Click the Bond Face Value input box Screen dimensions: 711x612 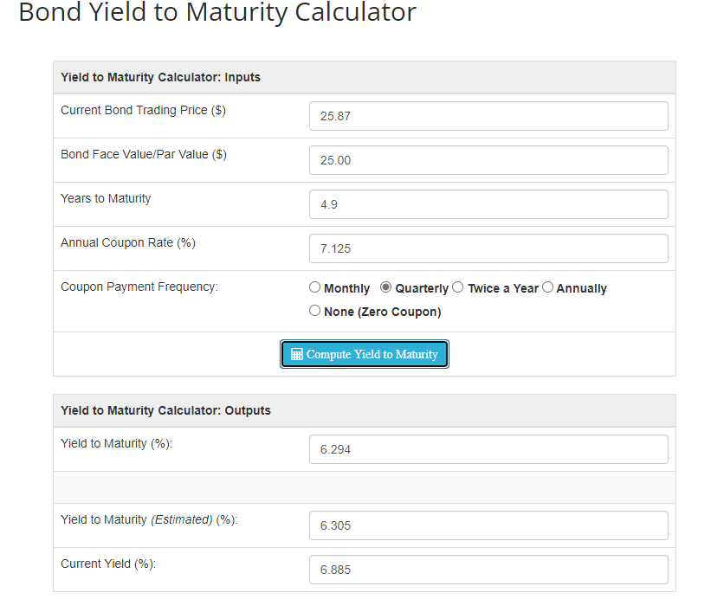click(488, 160)
